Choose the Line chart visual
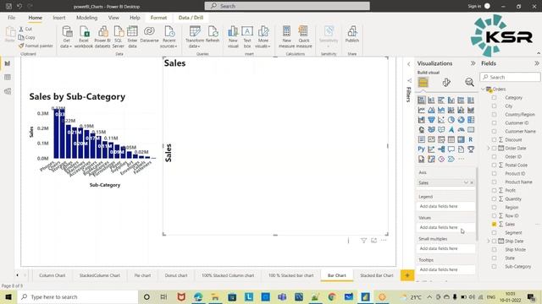 [422, 110]
